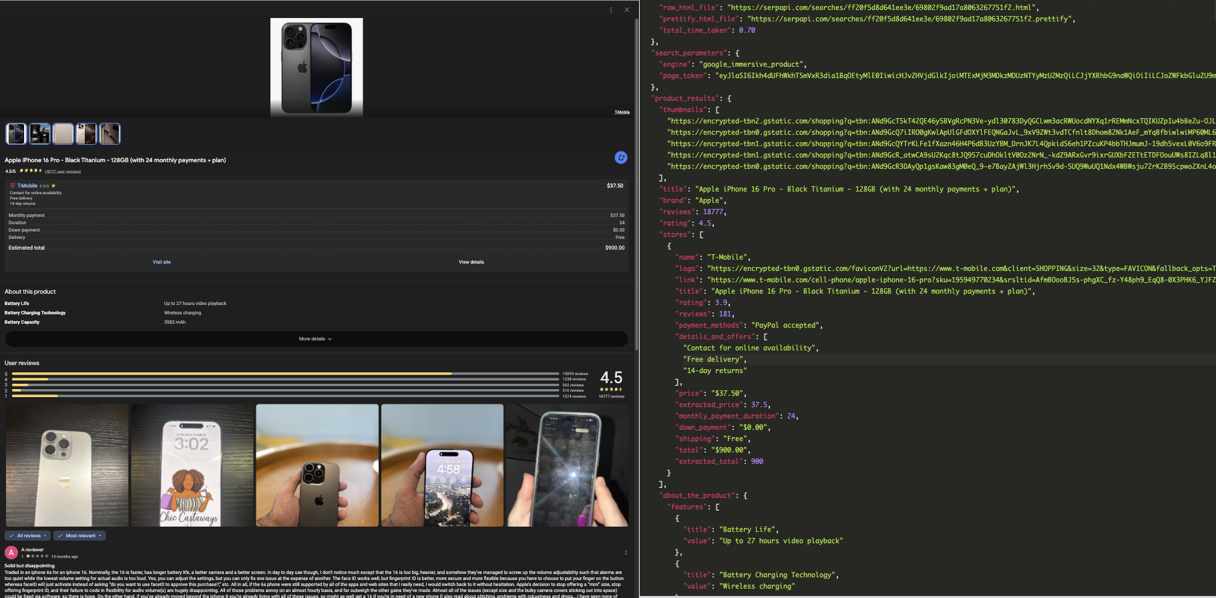The image size is (1216, 598).
Task: Select the beige third product thumbnail
Action: click(x=63, y=134)
